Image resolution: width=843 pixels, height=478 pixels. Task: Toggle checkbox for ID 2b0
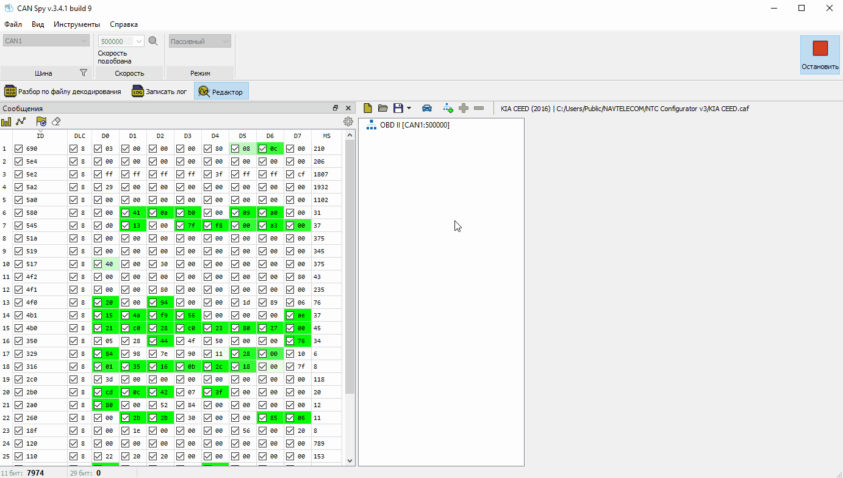pyautogui.click(x=19, y=392)
